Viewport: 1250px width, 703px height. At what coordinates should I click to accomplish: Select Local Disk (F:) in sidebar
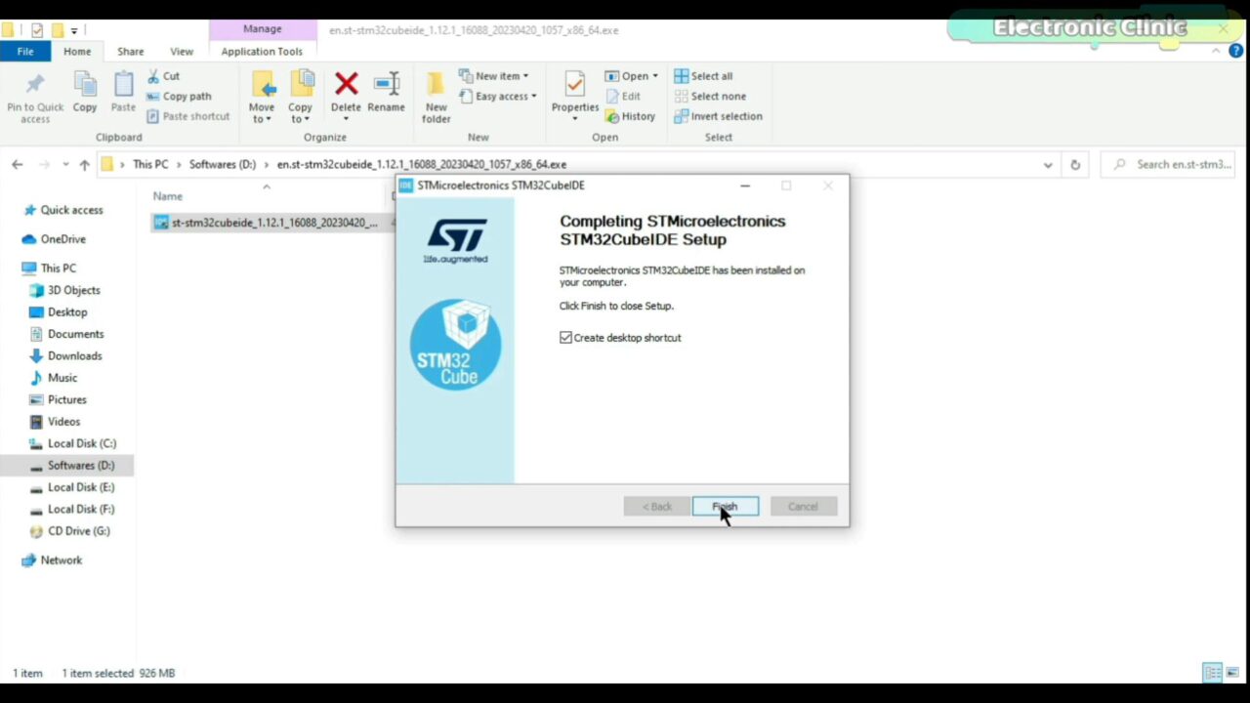pos(81,509)
